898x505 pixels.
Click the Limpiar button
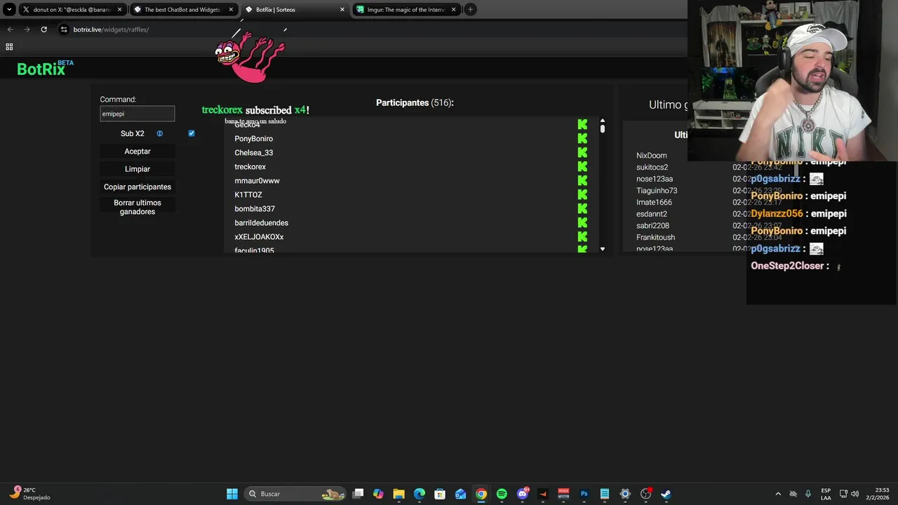point(138,169)
